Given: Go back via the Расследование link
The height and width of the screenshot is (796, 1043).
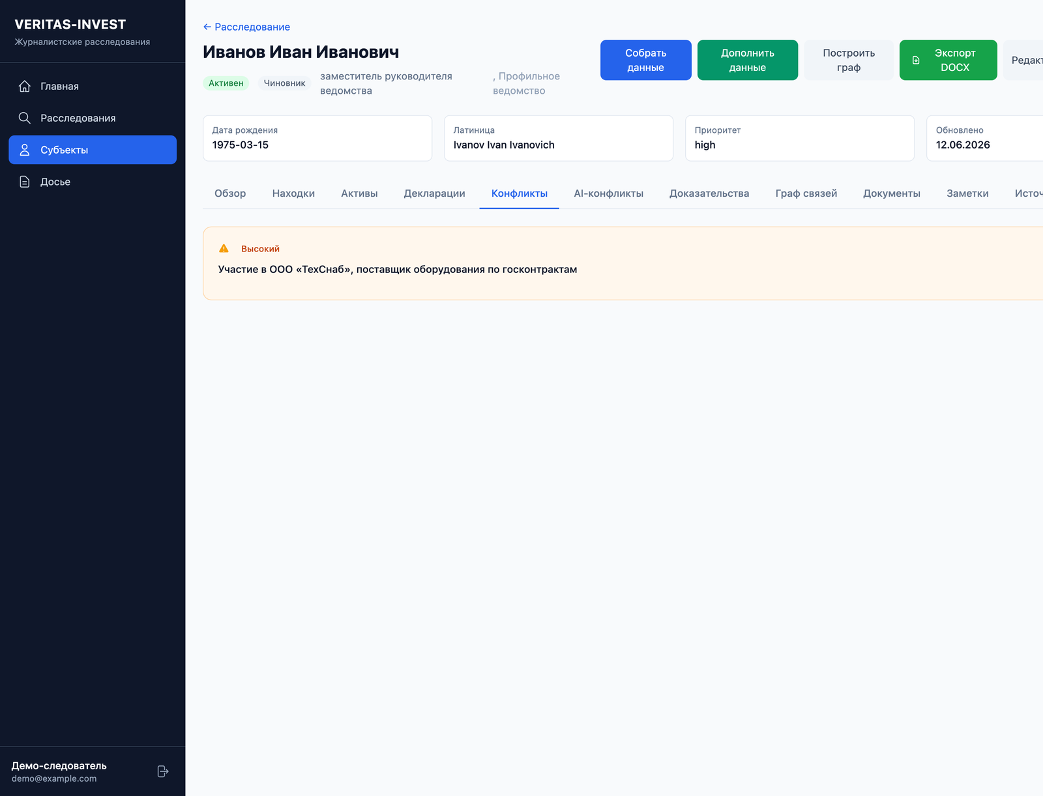Looking at the screenshot, I should click(x=246, y=27).
